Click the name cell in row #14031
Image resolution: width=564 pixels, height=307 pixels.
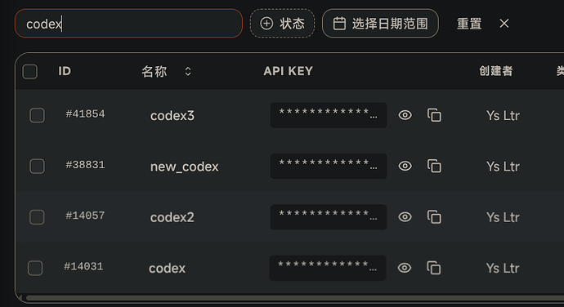coord(168,269)
